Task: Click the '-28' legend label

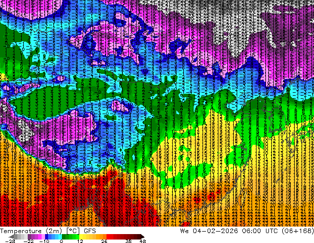Action: pos(10,241)
